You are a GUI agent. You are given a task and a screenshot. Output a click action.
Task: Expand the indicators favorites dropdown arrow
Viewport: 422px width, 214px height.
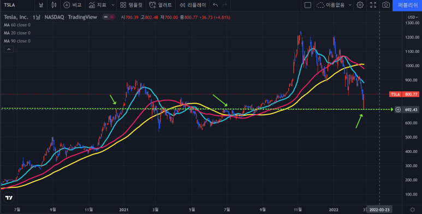coord(113,5)
